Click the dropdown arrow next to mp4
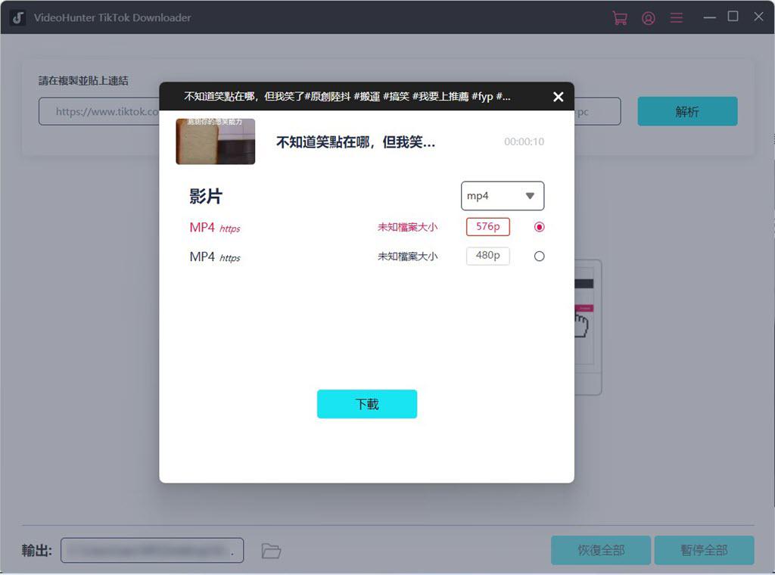Image resolution: width=775 pixels, height=575 pixels. click(x=530, y=196)
